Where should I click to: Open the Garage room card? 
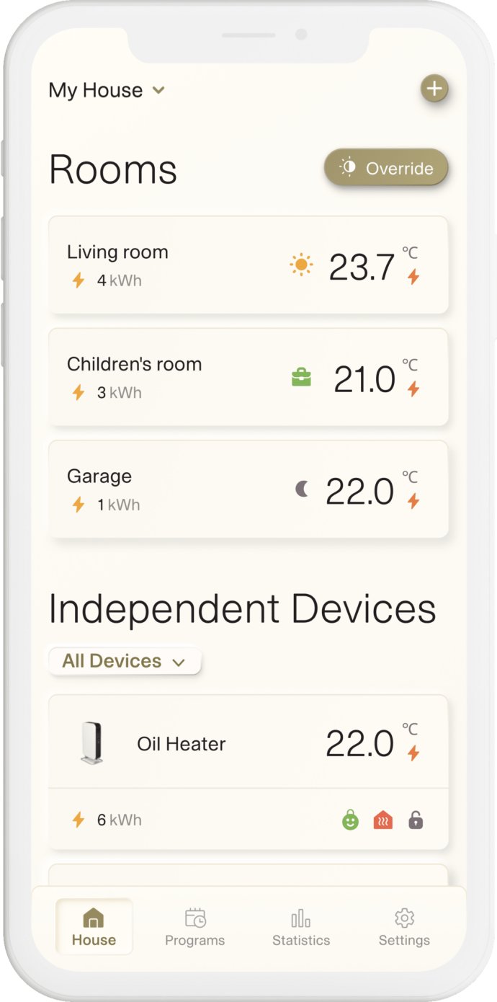pos(248,489)
